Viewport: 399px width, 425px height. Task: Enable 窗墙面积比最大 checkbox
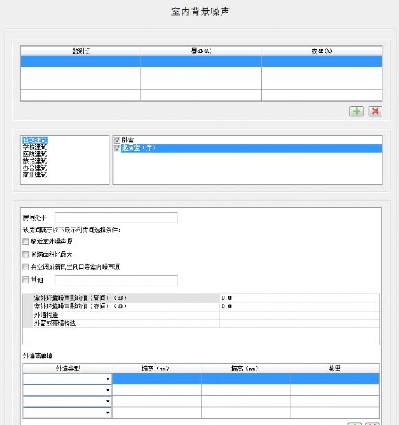pos(25,254)
